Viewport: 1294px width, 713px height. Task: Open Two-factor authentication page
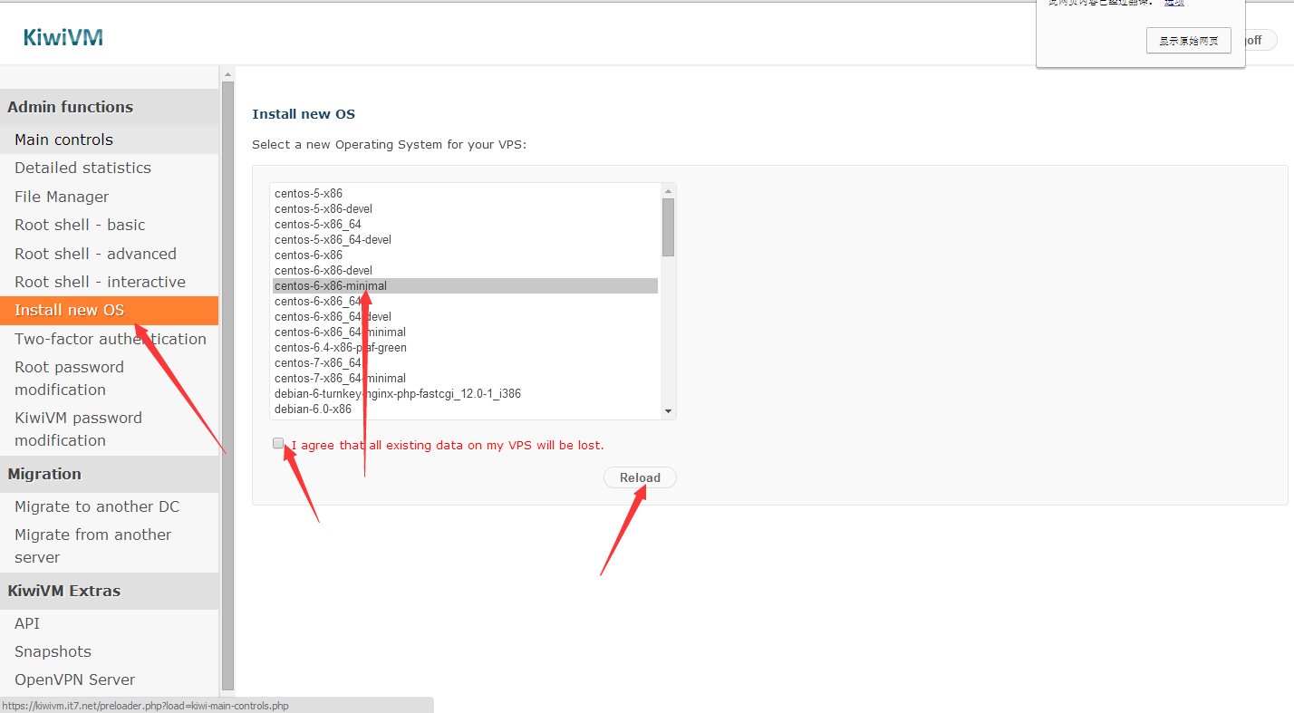pyautogui.click(x=110, y=339)
